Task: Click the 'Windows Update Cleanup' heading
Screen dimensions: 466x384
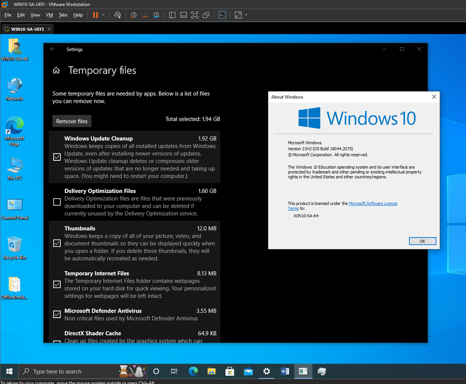Action: pyautogui.click(x=98, y=139)
